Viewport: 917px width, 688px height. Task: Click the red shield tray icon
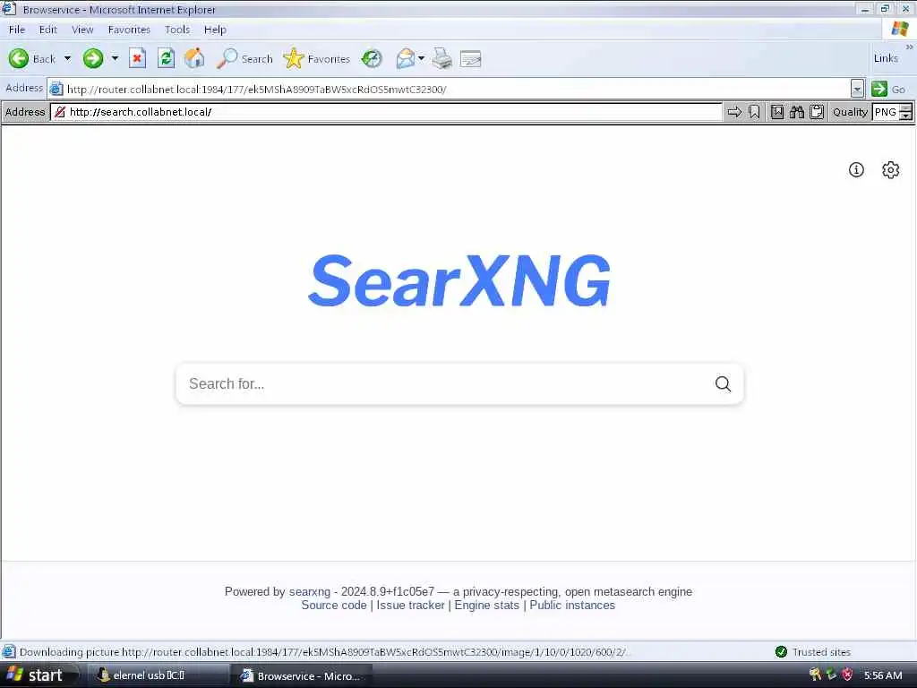[847, 675]
